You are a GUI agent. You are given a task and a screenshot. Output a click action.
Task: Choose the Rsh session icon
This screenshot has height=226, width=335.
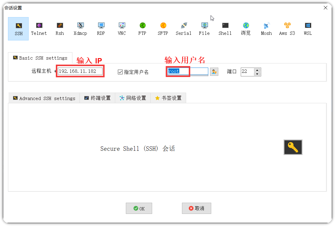pos(60,29)
